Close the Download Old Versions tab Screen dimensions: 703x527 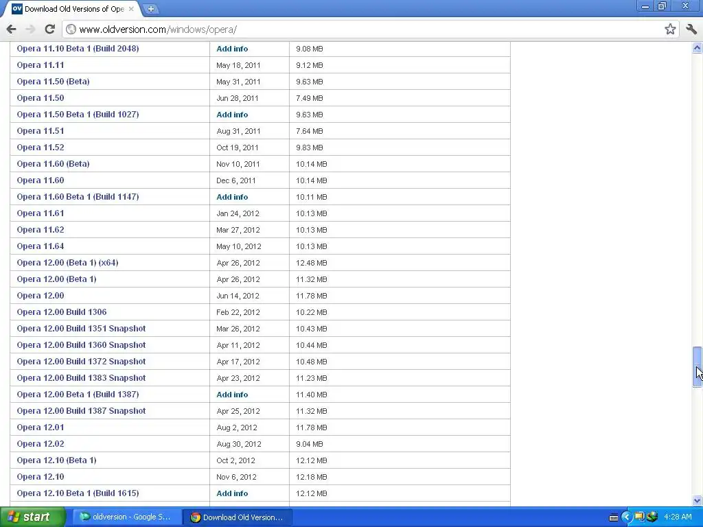click(131, 9)
